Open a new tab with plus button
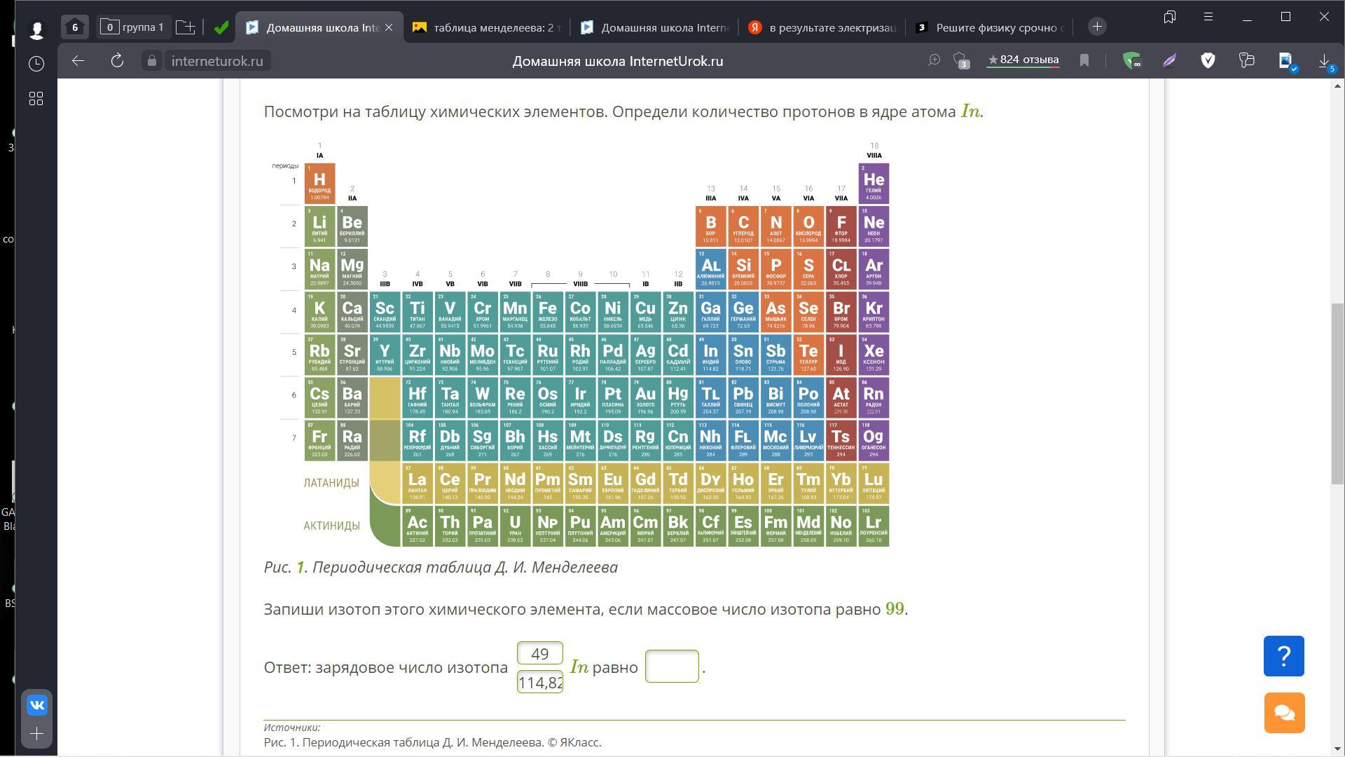 tap(1097, 27)
